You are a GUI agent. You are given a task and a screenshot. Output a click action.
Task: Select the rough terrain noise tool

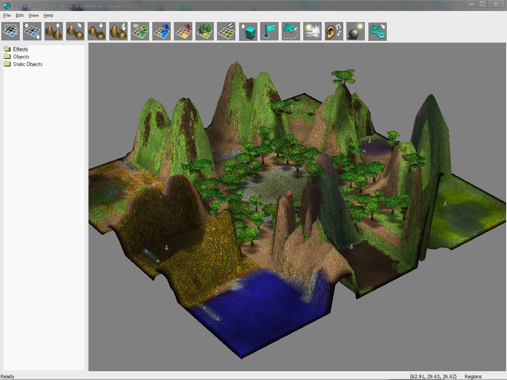(118, 31)
